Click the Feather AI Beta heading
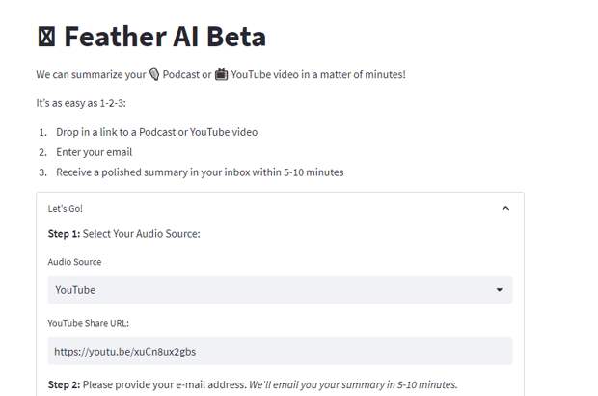598x396 pixels. pyautogui.click(x=164, y=37)
